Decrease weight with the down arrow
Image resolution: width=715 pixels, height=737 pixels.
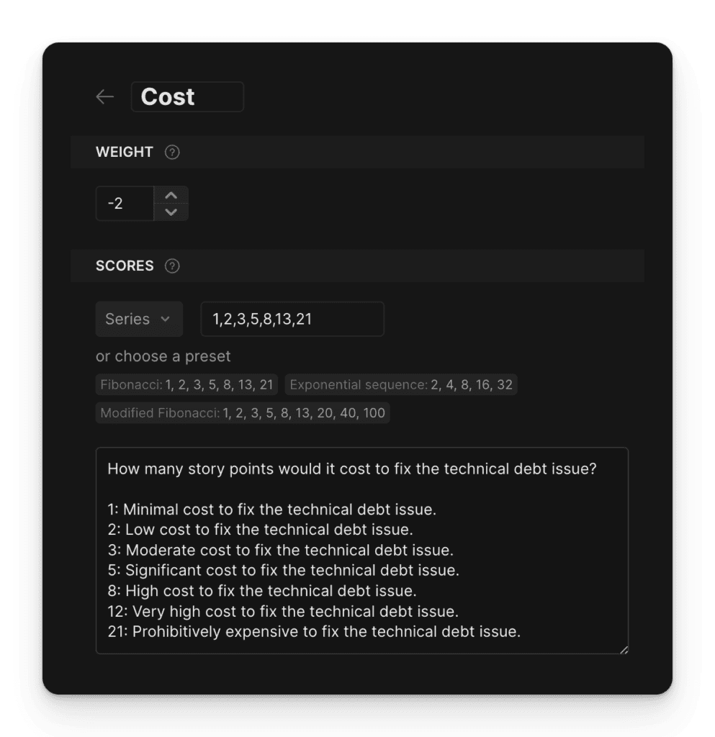point(171,212)
